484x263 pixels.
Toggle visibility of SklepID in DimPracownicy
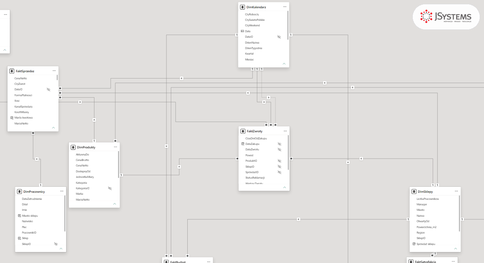55,244
